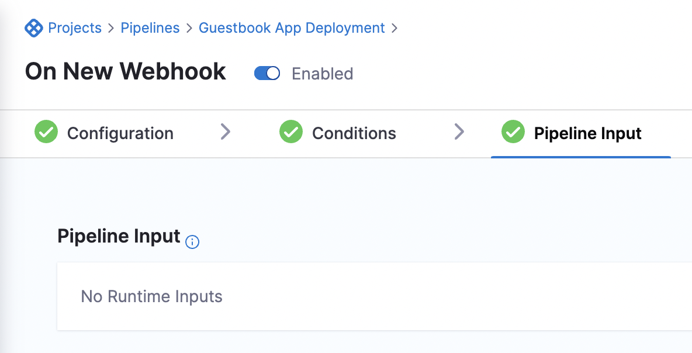
Task: Select the No Runtime Inputs panel
Action: 151,296
